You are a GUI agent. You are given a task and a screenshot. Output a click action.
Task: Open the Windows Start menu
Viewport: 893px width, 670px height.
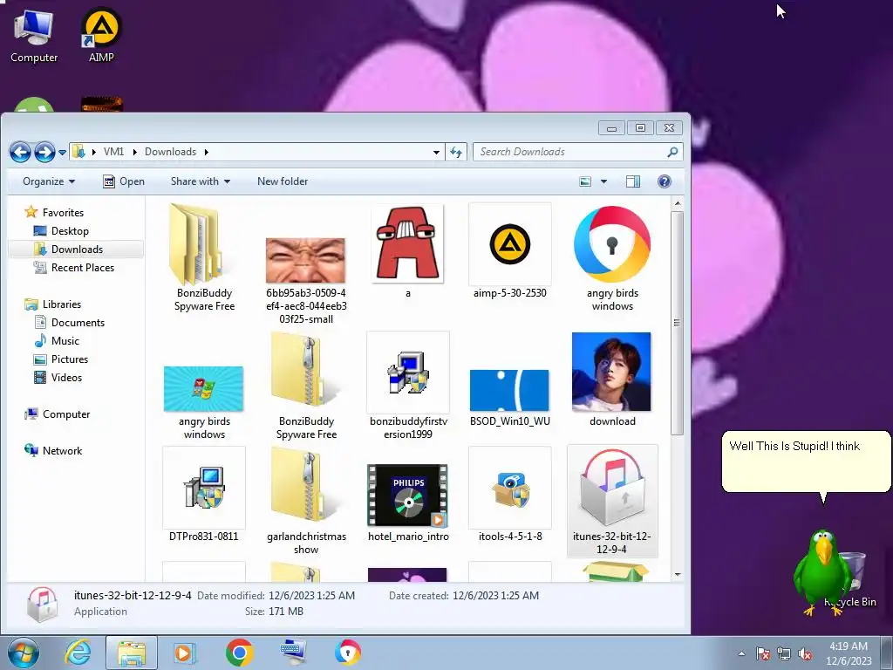24,653
